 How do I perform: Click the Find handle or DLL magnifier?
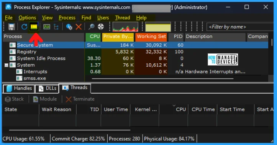coord(91,27)
